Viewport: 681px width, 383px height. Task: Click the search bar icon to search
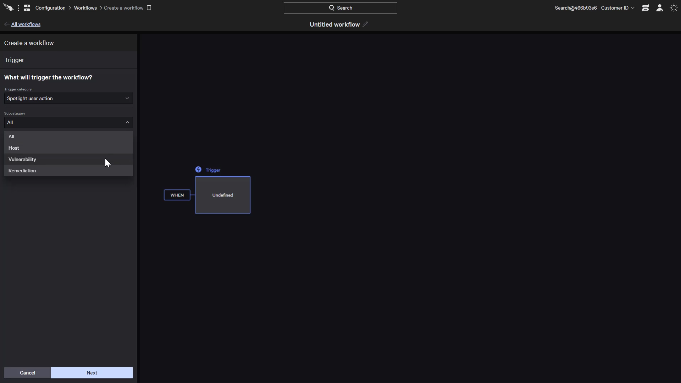(331, 8)
